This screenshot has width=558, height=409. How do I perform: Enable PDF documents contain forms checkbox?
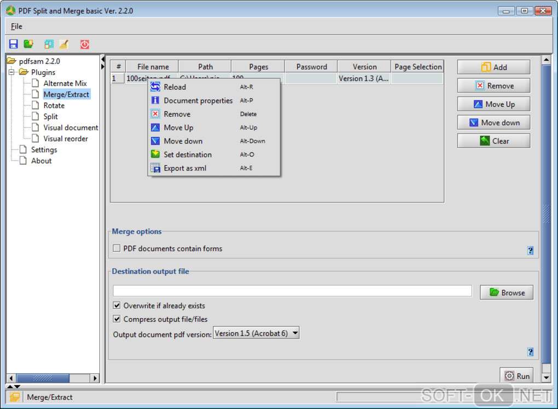point(117,249)
